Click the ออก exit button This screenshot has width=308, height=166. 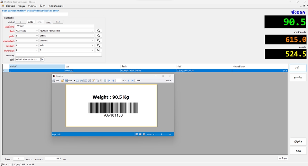[x=298, y=151]
